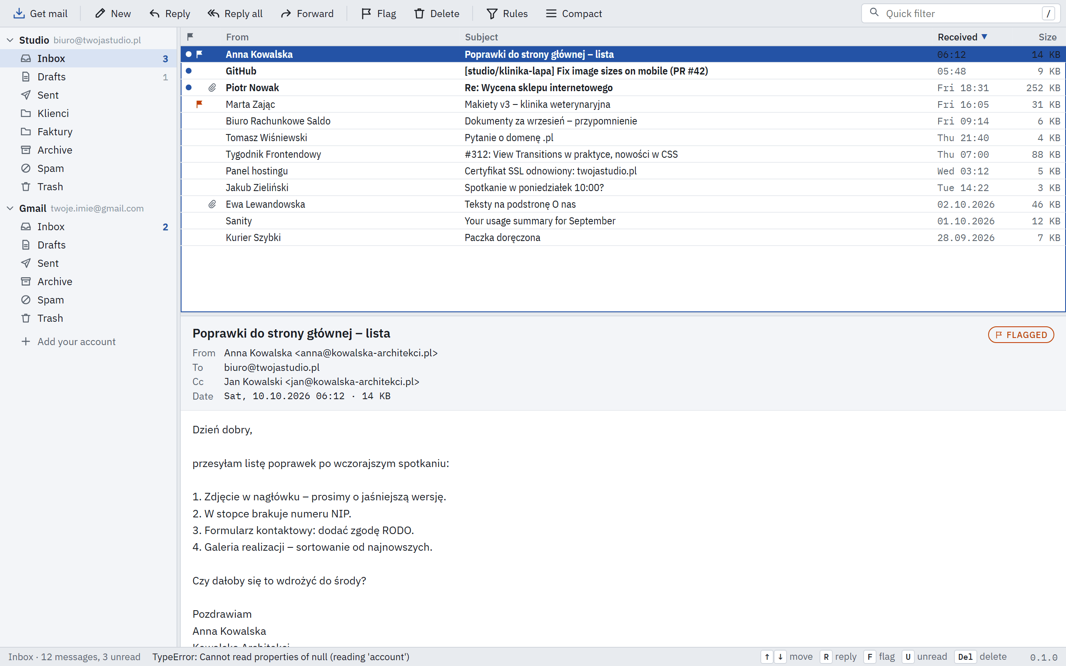Toggle unread dot on Piotr Nowak message

point(189,88)
